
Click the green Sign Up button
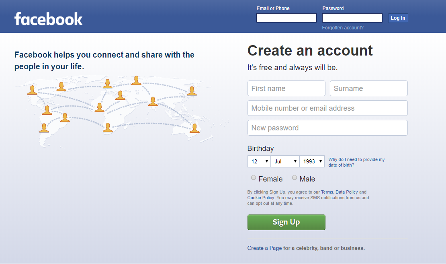point(286,222)
